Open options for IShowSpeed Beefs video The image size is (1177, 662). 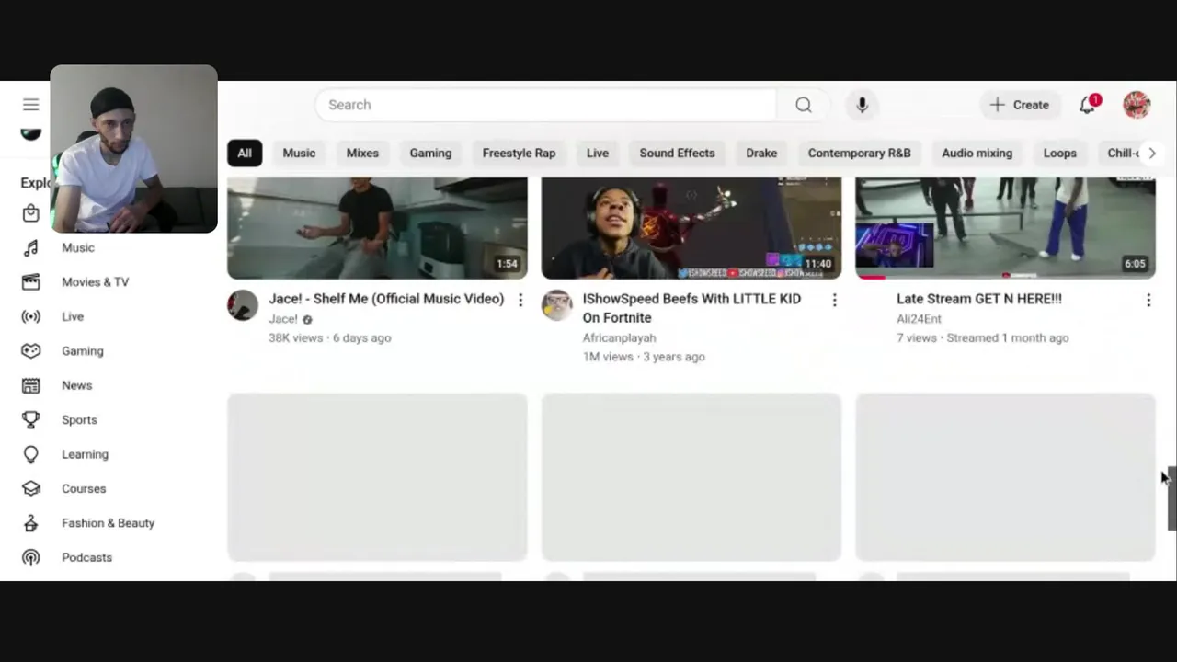tap(834, 300)
